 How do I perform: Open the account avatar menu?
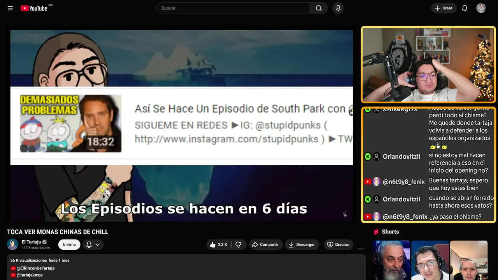point(481,8)
